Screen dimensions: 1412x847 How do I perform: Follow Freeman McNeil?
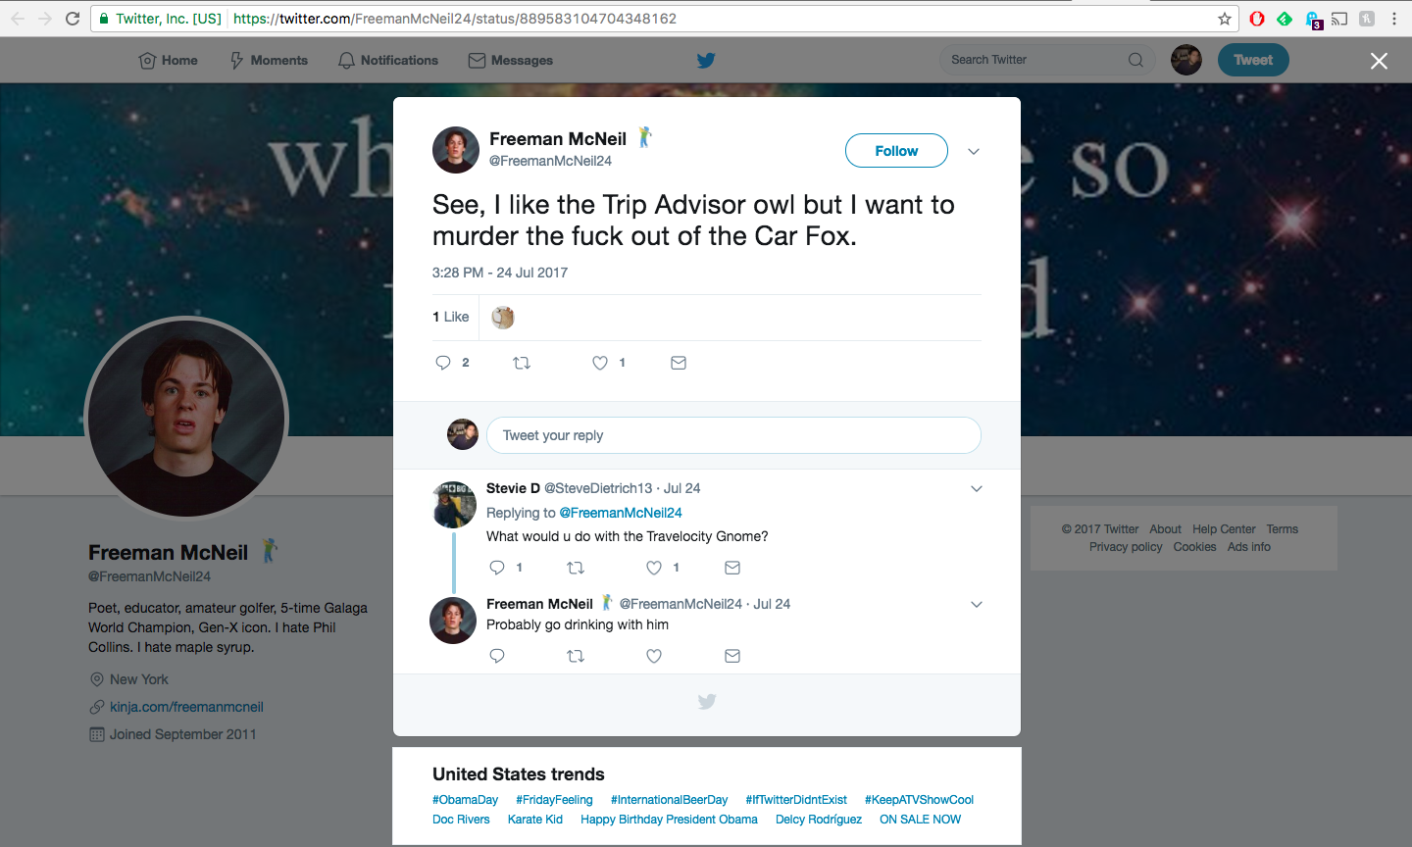point(896,151)
